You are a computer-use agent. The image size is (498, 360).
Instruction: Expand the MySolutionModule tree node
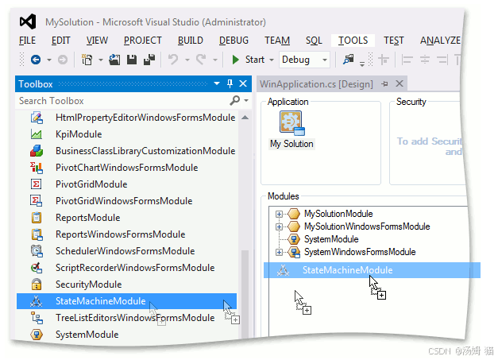coord(279,214)
